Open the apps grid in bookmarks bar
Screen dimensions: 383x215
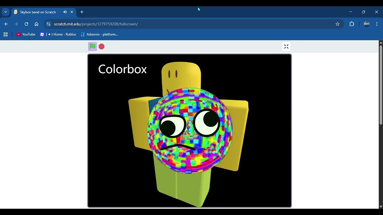[x=5, y=34]
